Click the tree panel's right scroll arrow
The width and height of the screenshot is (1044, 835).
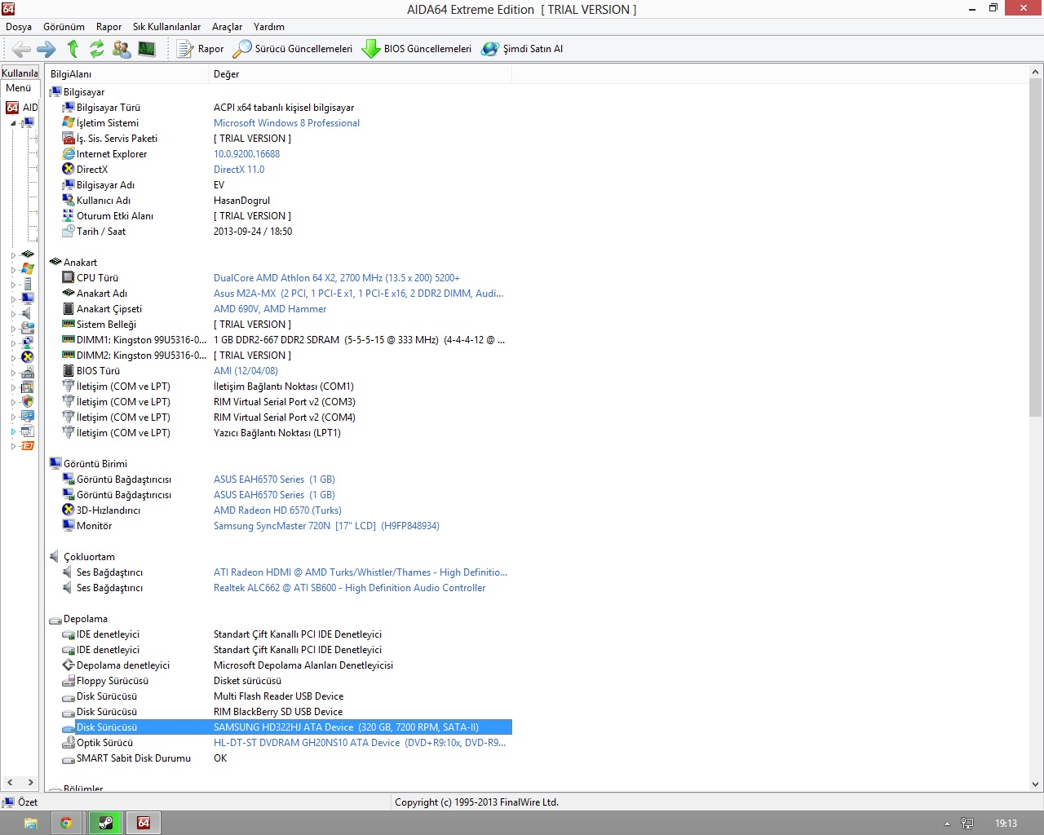pos(31,782)
